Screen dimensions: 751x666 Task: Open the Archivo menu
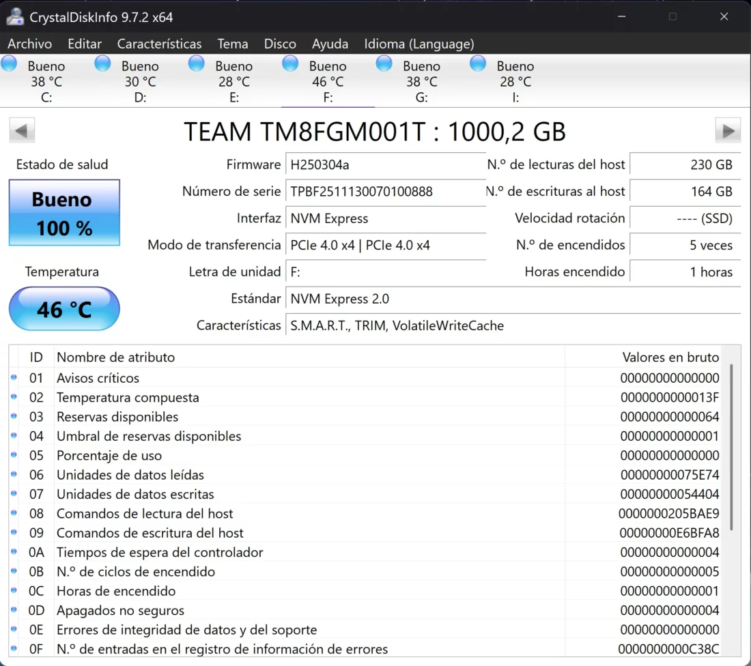point(29,44)
